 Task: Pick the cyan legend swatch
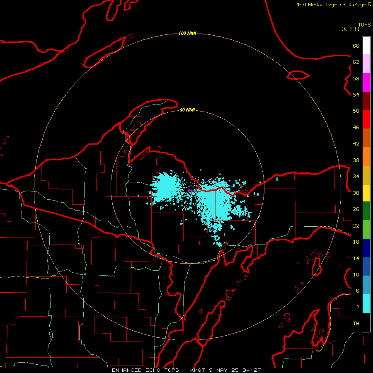366,304
